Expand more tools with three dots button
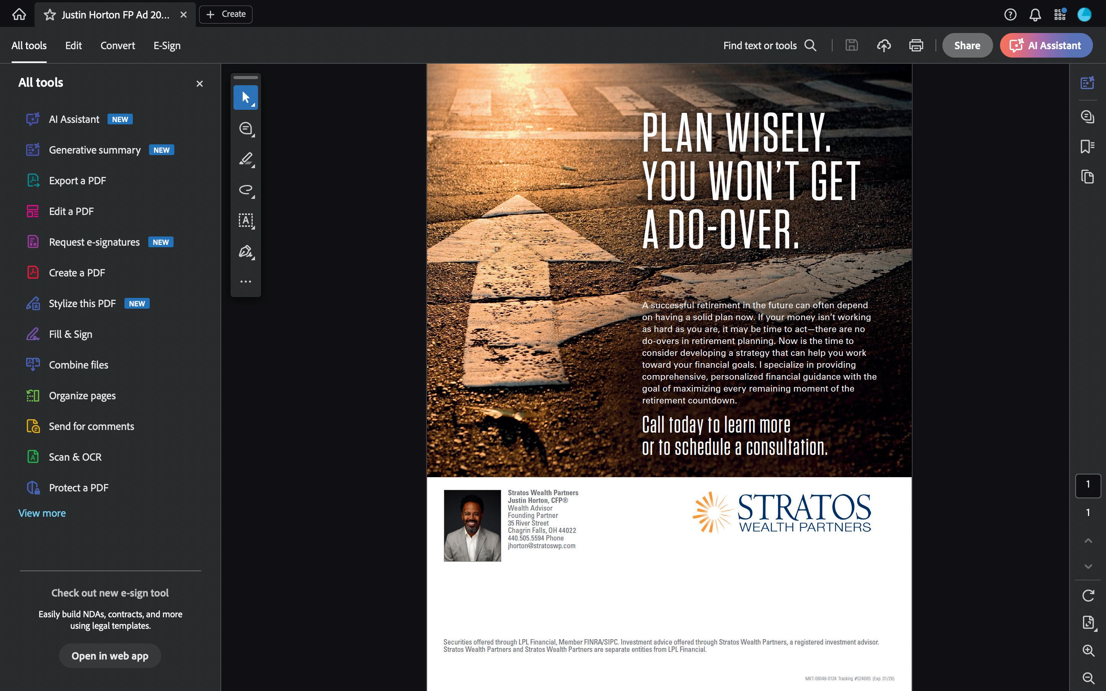1106x691 pixels. tap(245, 281)
